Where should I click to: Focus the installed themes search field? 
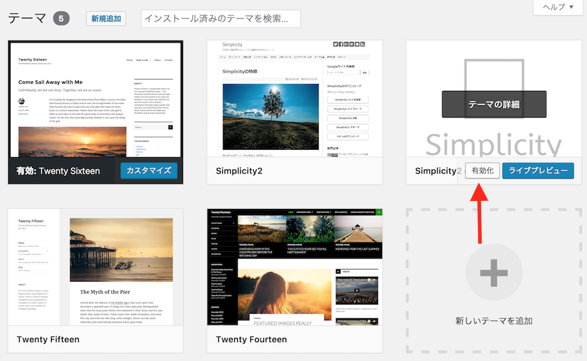pyautogui.click(x=220, y=18)
